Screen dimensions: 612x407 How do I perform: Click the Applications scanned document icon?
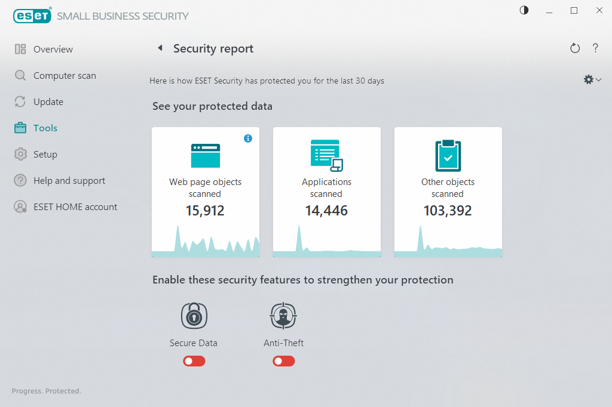coord(326,155)
